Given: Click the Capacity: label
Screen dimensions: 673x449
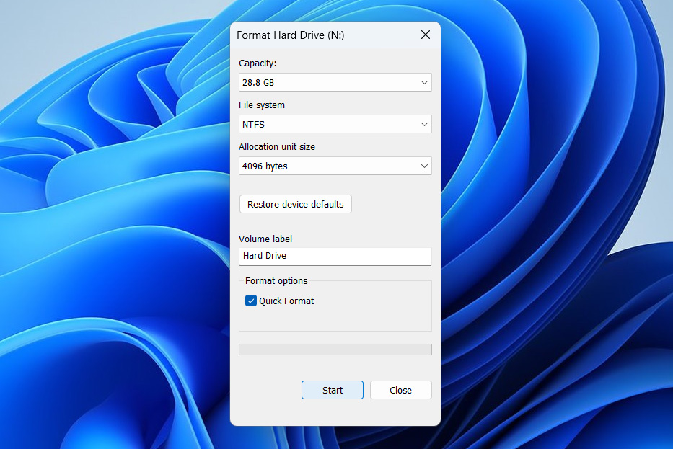Looking at the screenshot, I should [x=258, y=63].
